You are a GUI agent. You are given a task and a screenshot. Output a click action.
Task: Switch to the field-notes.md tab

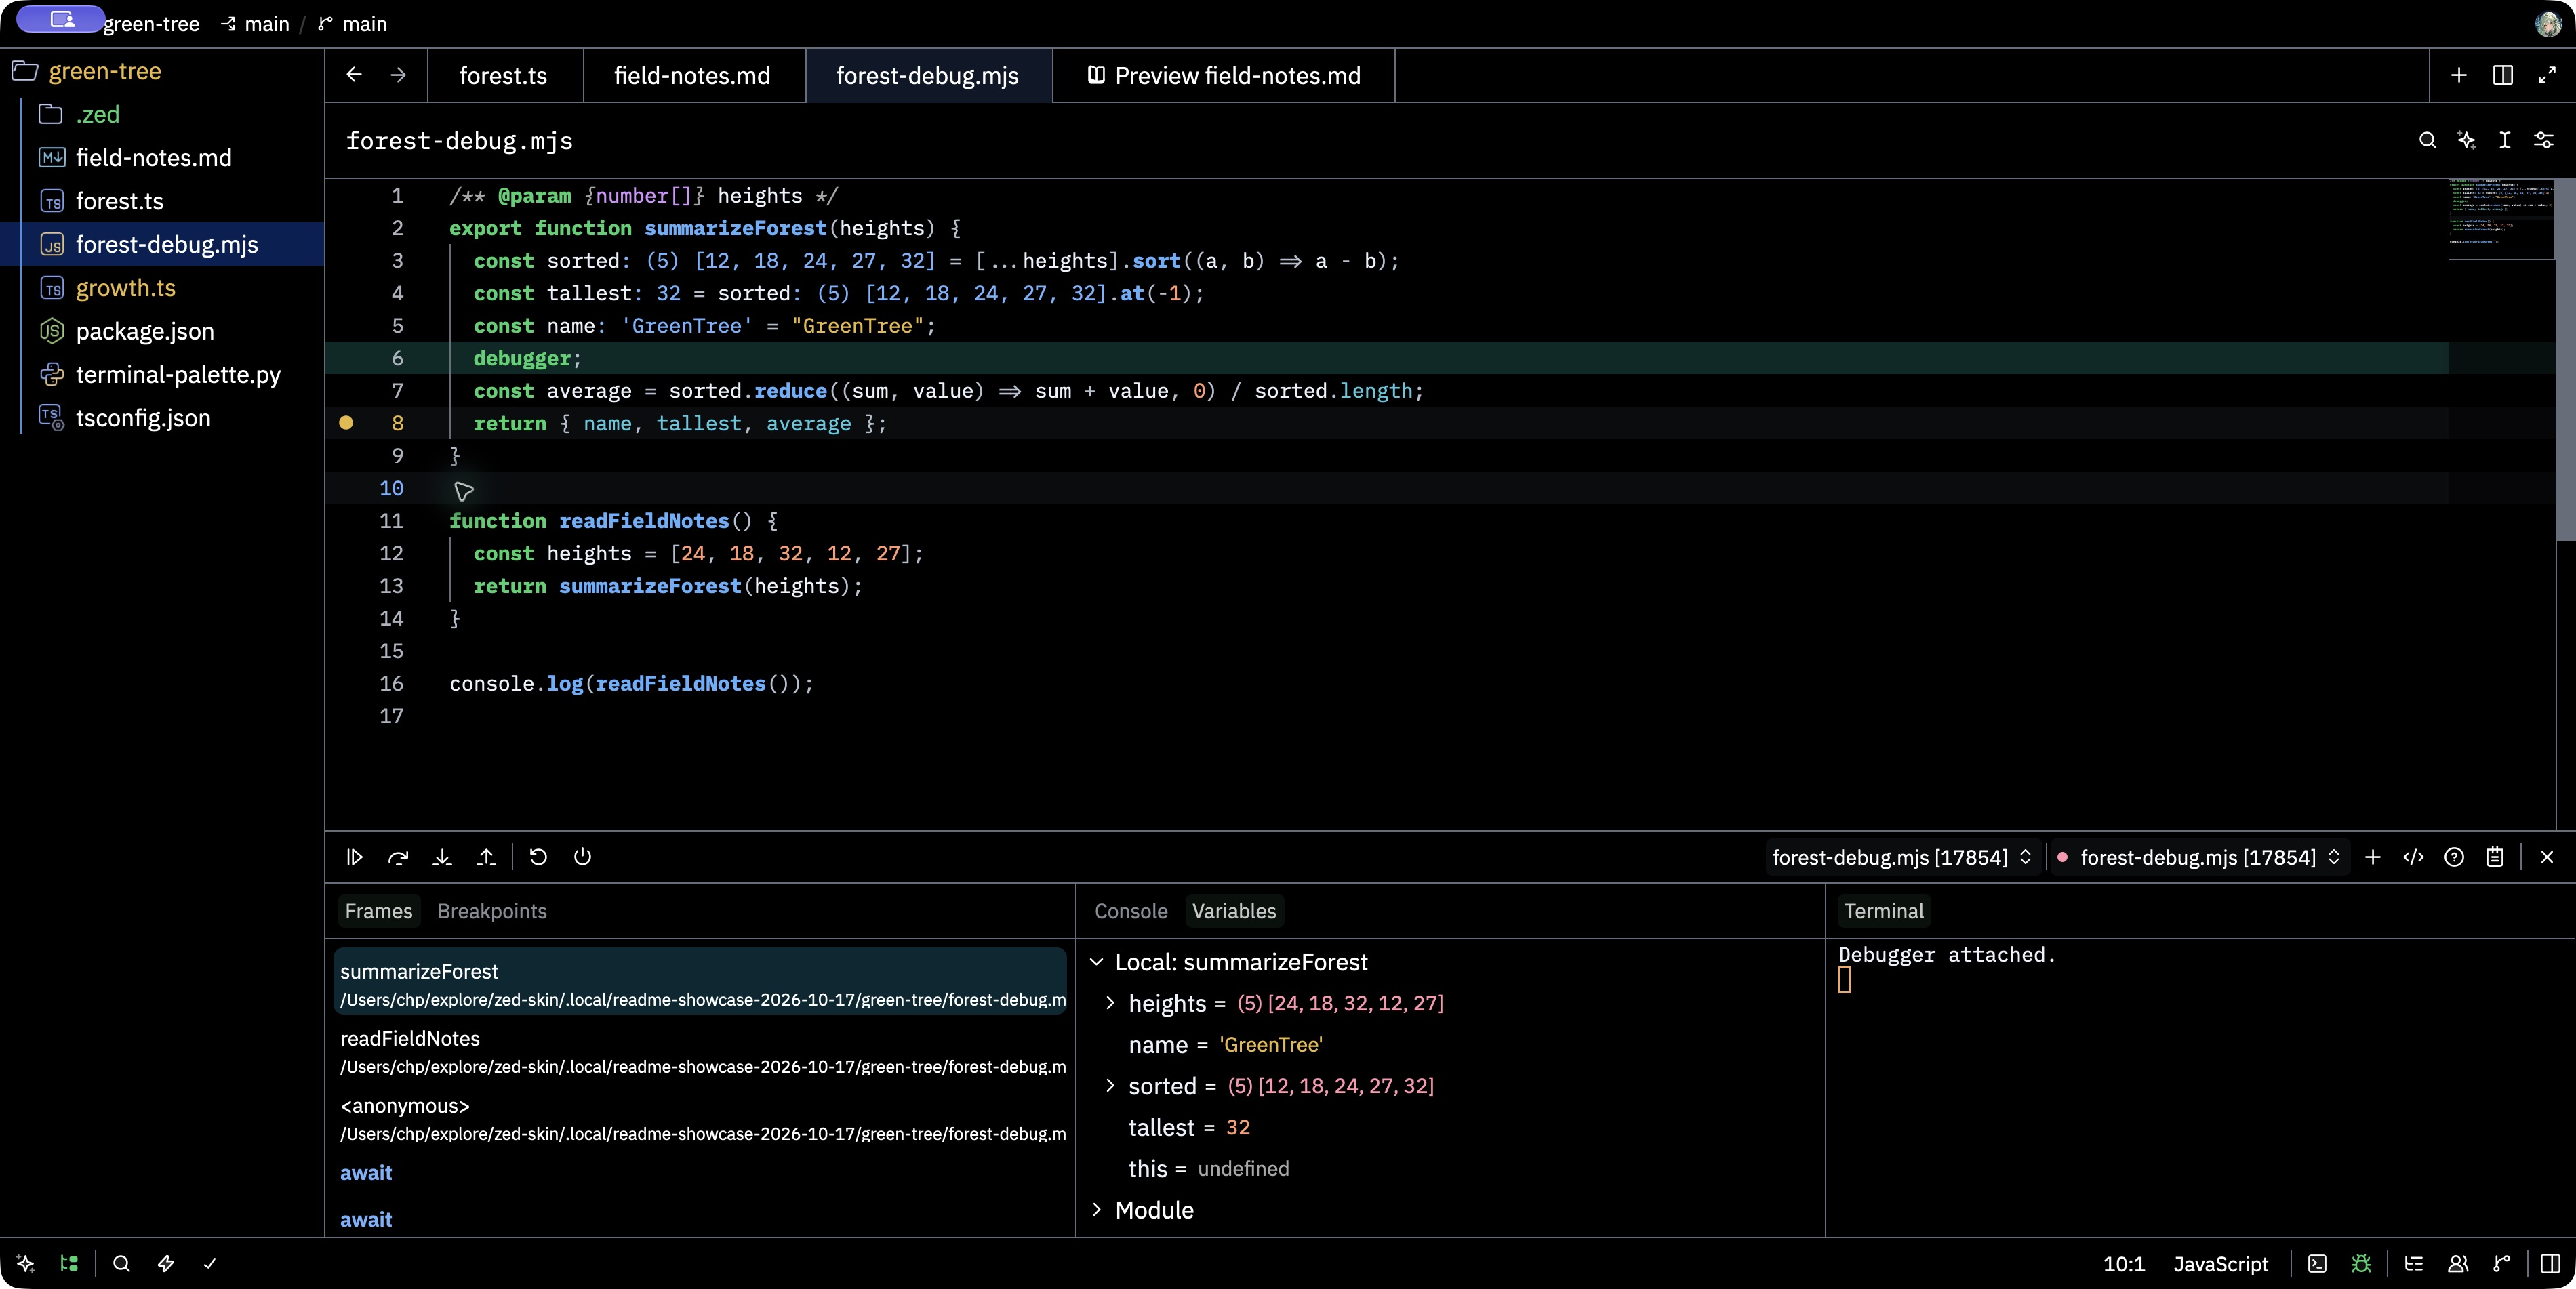pyautogui.click(x=692, y=76)
